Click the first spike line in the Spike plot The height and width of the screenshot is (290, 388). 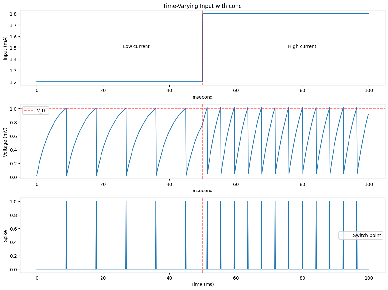point(66,235)
